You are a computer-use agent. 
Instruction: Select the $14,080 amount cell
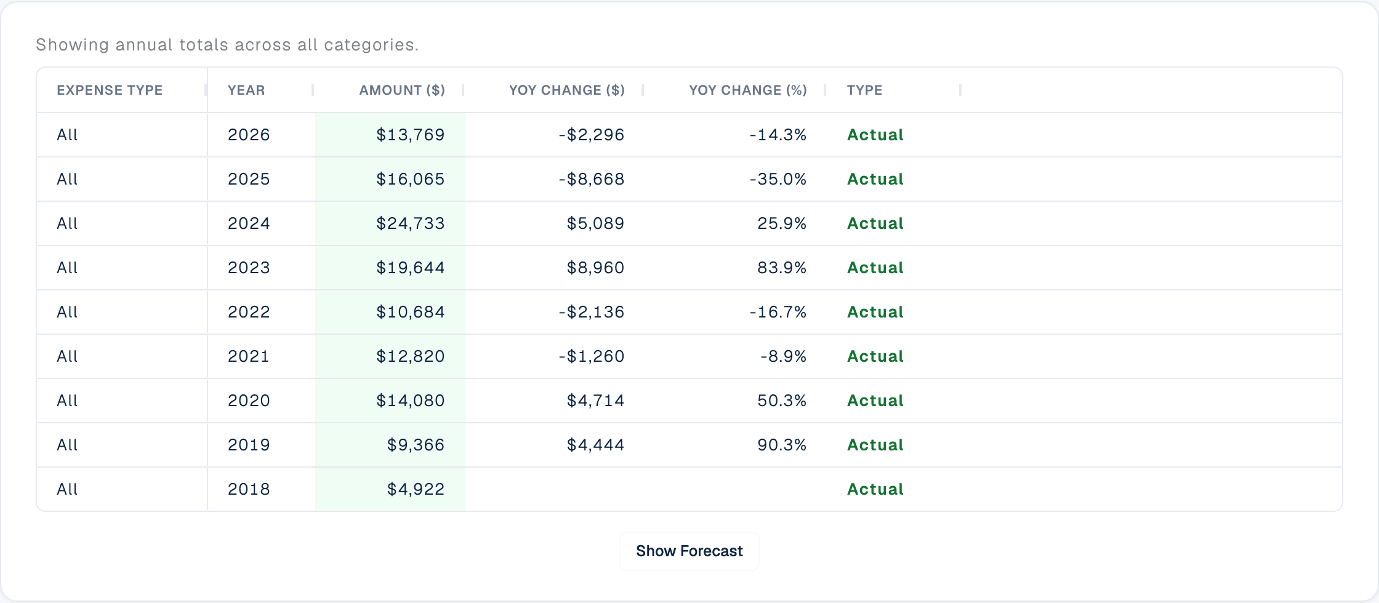tap(390, 401)
